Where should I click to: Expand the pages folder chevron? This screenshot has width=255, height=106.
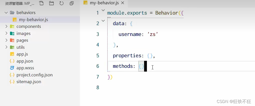point(6,40)
